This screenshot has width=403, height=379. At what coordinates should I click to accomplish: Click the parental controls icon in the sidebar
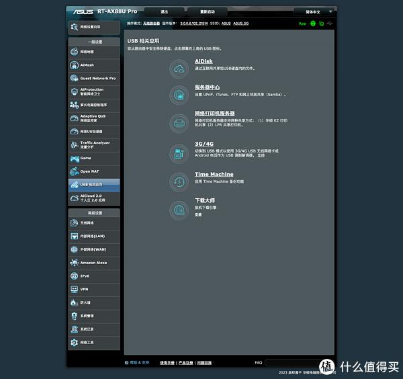tap(75, 105)
